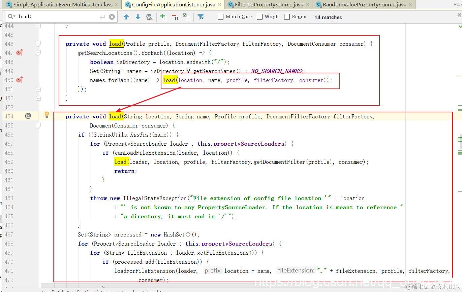Add selection for next occurrence icon
The width and height of the screenshot is (462, 292).
coord(164,17)
